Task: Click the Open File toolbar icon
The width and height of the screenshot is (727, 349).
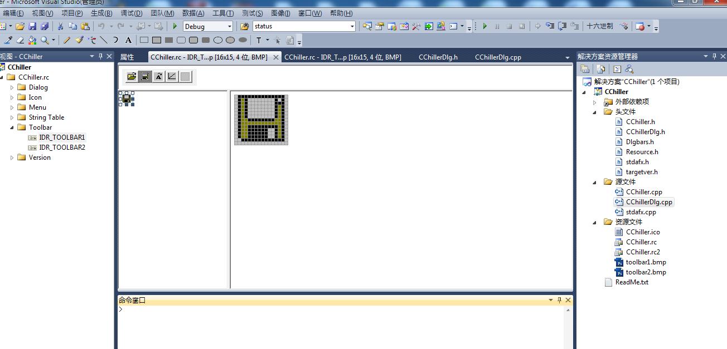Action: tap(20, 26)
